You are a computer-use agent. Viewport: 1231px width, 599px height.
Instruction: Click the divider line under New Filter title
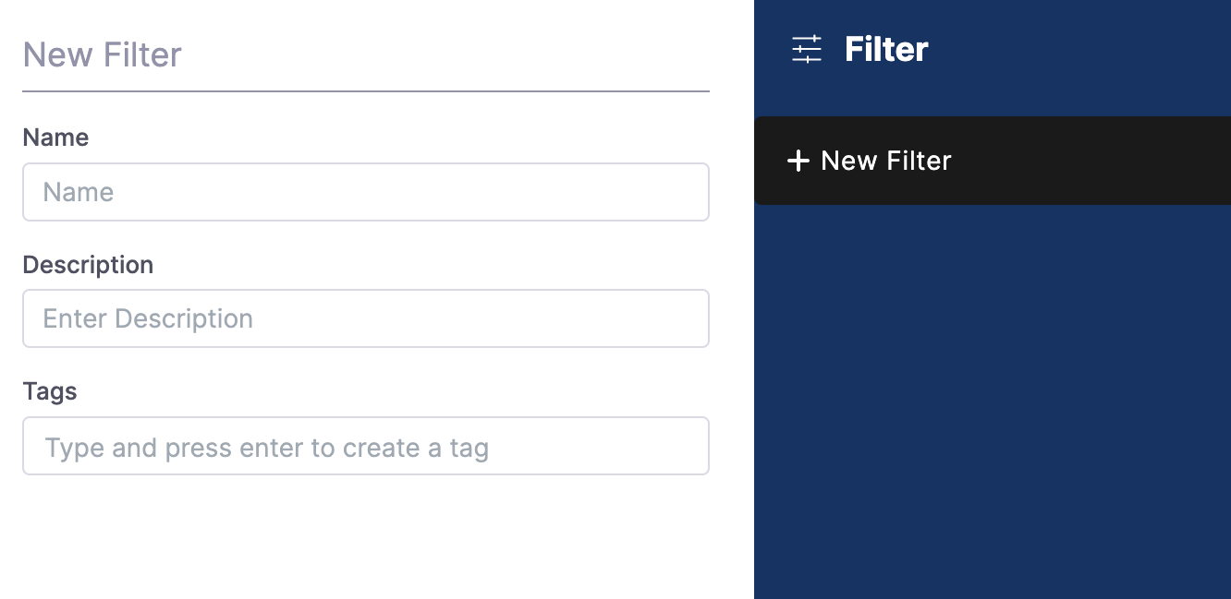point(366,91)
